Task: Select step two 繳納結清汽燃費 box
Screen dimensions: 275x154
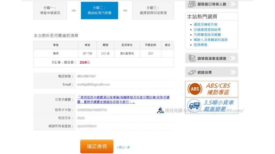Action: click(x=99, y=10)
